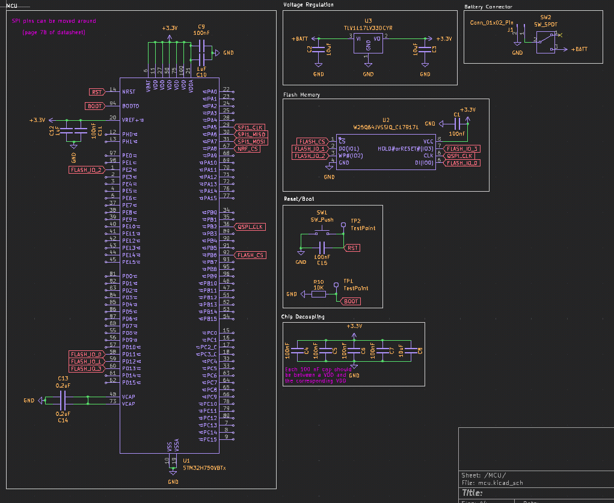The width and height of the screenshot is (614, 503).
Task: Select the W25Q64 flash memory chip U2
Action: (x=385, y=150)
